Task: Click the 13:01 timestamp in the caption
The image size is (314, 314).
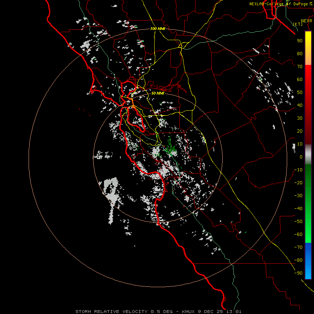Action: (234, 312)
